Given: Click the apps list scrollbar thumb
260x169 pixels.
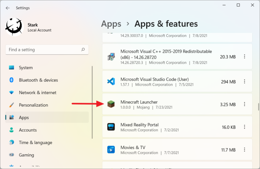Looking at the screenshot, I should click(x=259, y=107).
